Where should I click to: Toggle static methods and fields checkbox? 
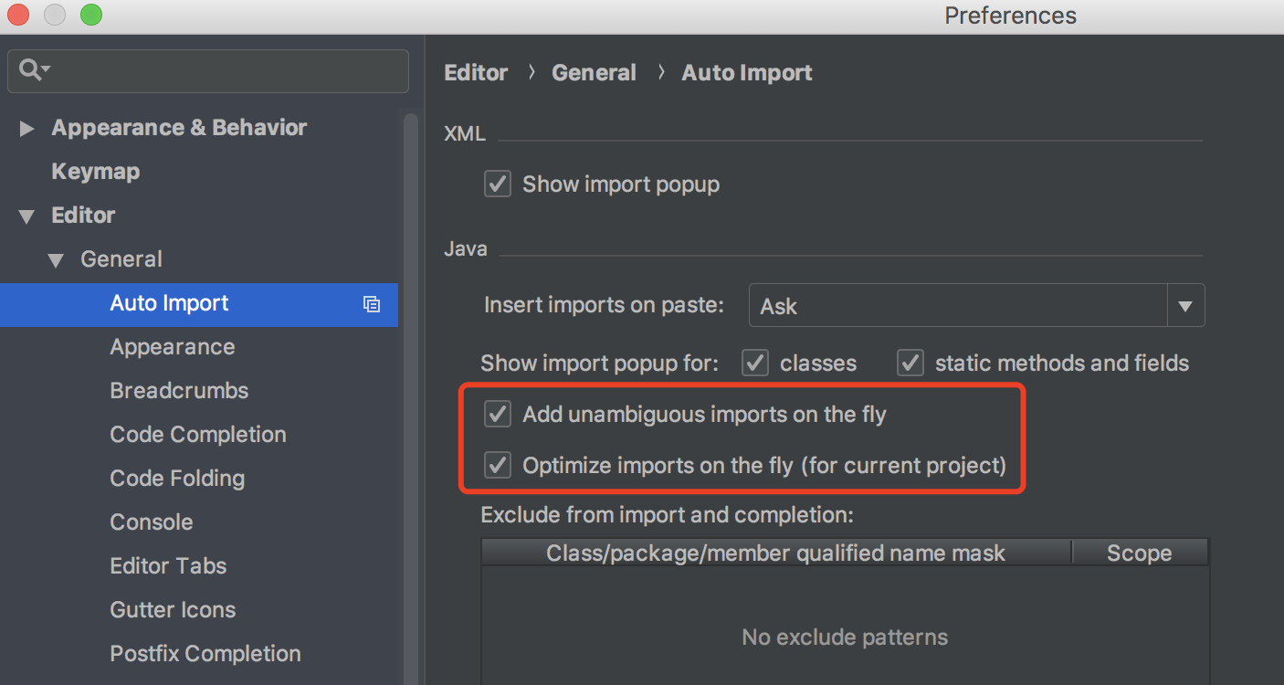coord(910,363)
